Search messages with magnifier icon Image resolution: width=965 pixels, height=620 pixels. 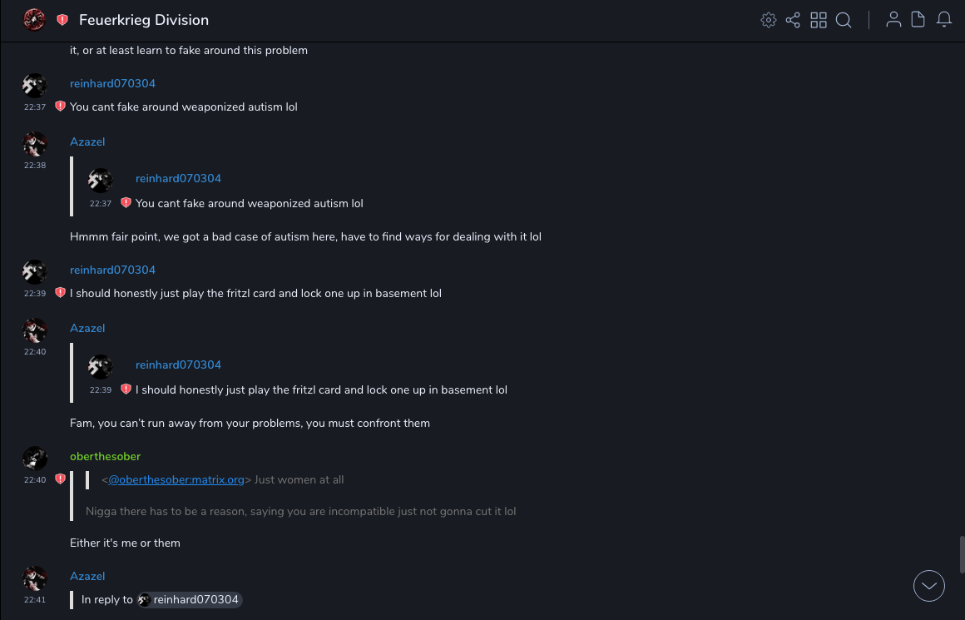coord(844,20)
